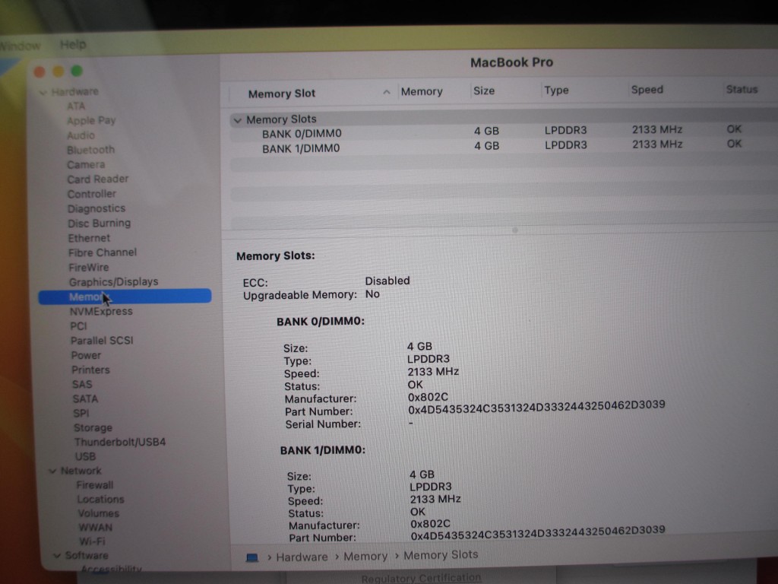This screenshot has height=584, width=778.
Task: Click the green zoom window button
Action: (x=77, y=71)
